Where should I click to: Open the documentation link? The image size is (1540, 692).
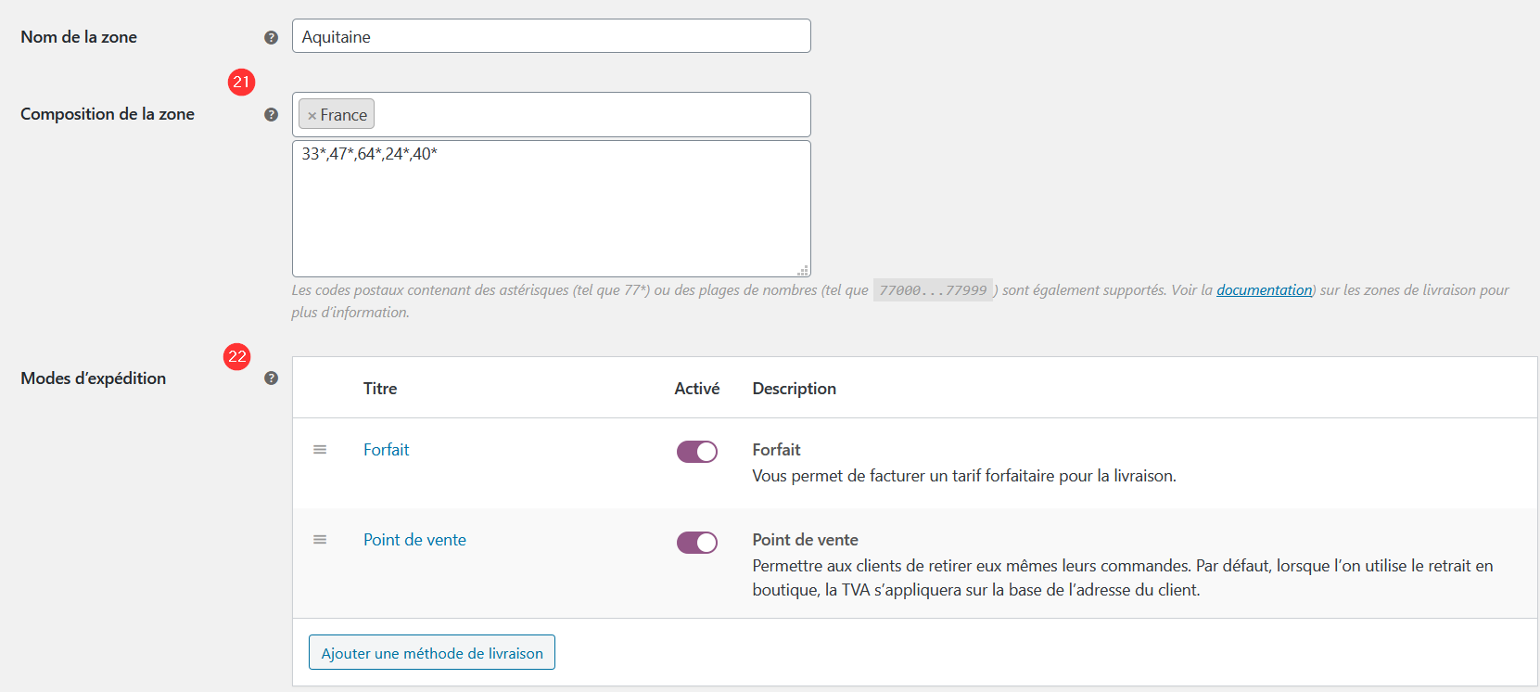(x=1265, y=290)
